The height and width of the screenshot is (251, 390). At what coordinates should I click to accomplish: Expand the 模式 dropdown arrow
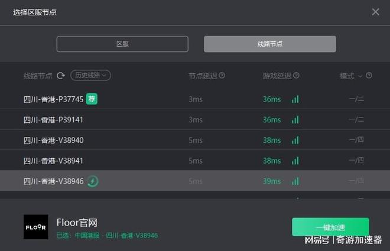(x=360, y=76)
